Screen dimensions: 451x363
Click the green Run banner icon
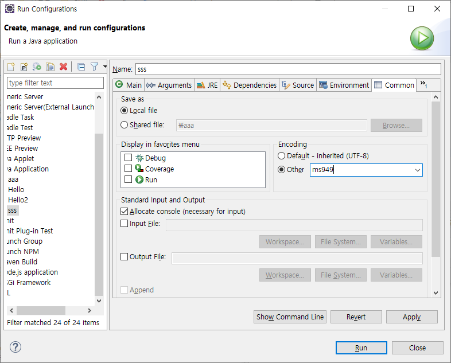422,38
